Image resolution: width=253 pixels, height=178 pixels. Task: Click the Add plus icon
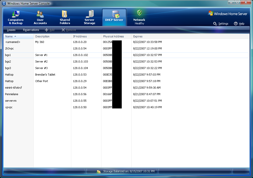point(46,30)
